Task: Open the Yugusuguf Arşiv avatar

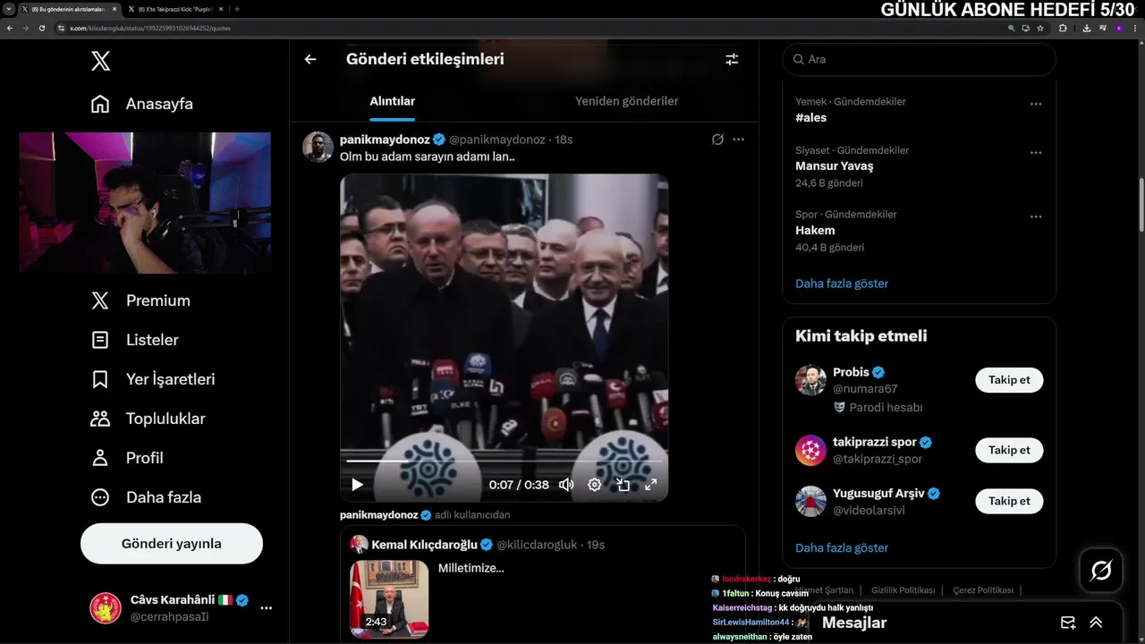Action: pos(810,501)
